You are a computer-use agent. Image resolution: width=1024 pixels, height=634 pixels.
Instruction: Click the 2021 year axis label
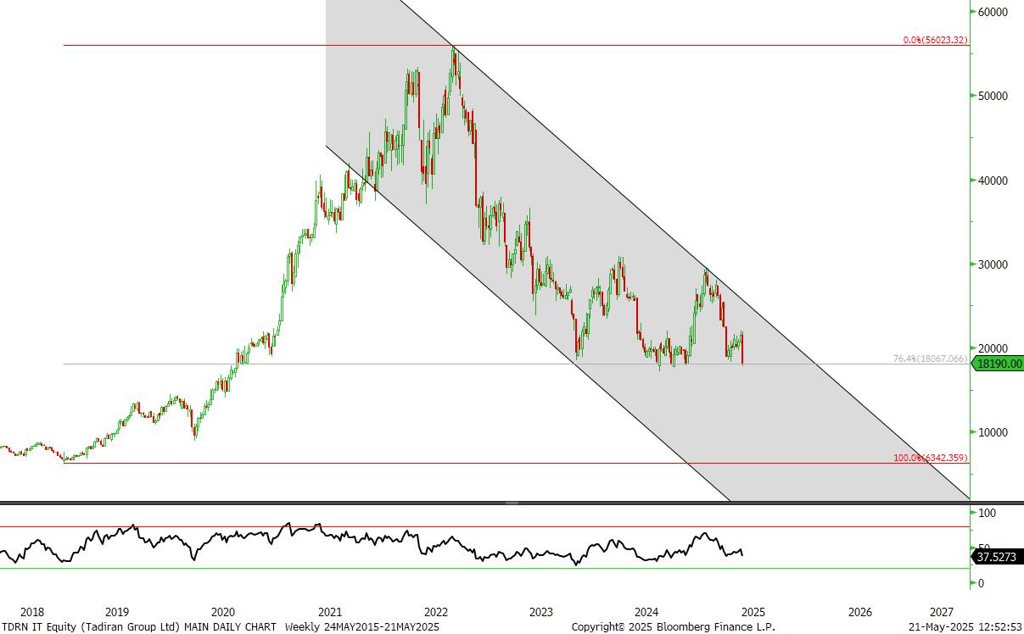click(x=330, y=611)
